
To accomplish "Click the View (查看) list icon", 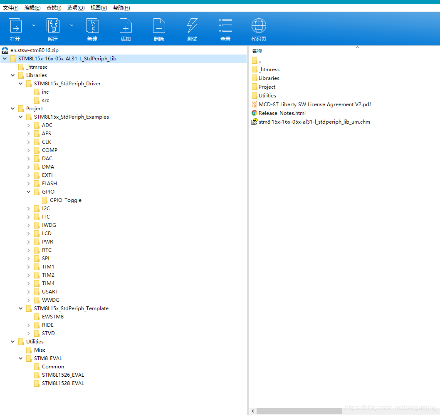I will pos(225,25).
